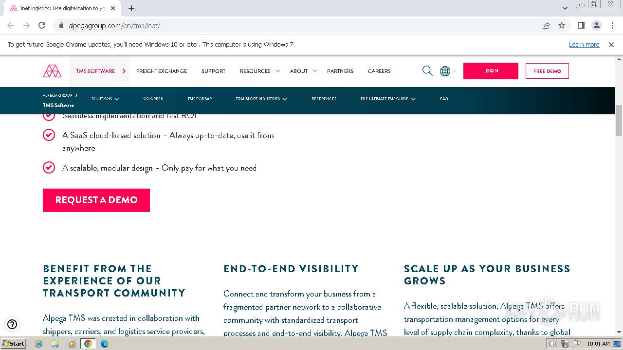Go to GO GREEN in the submenu
The height and width of the screenshot is (350, 623).
(153, 99)
